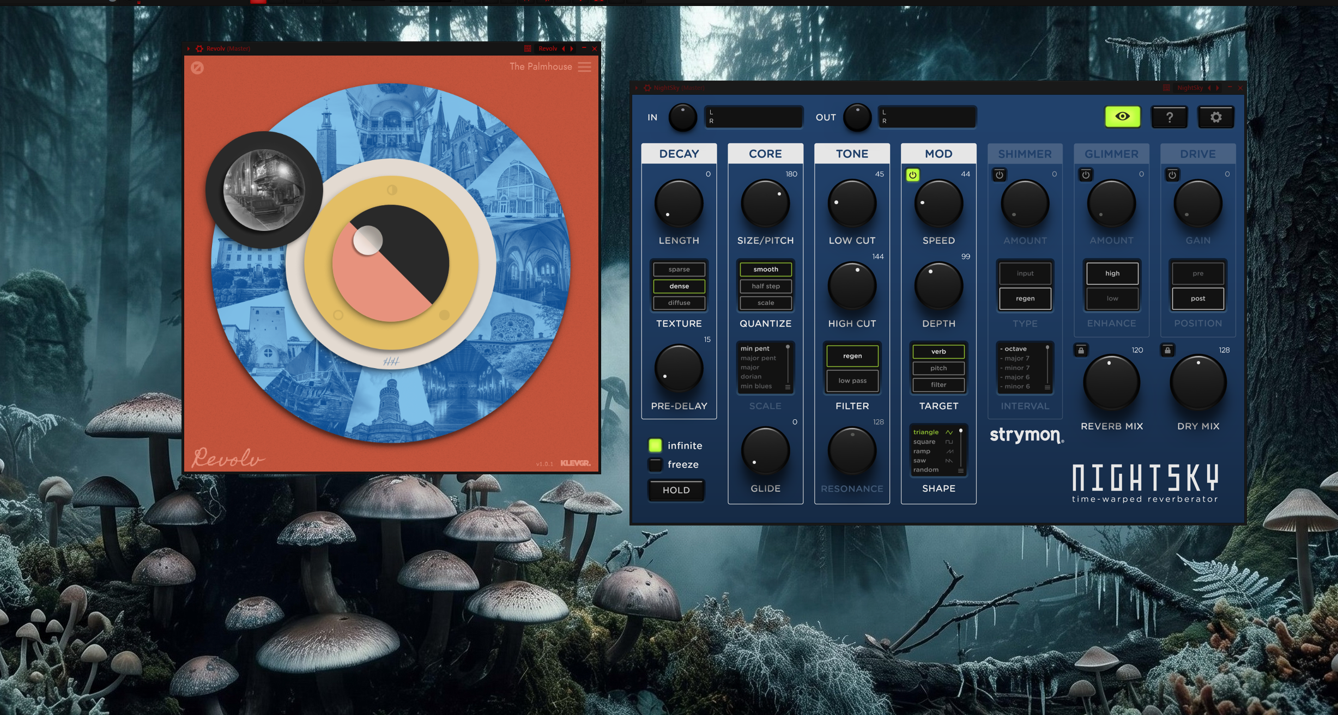This screenshot has height=715, width=1338.
Task: Open the NightSky preset name in title bar
Action: tap(1190, 88)
